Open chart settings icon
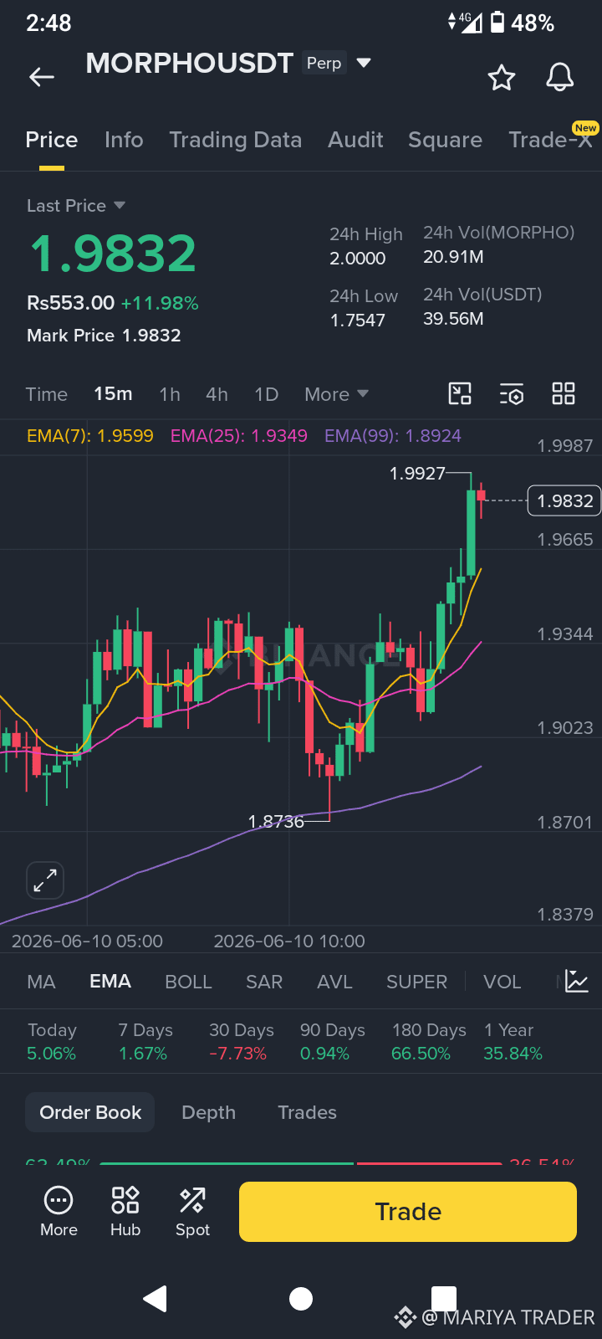The width and height of the screenshot is (602, 1339). pyautogui.click(x=512, y=394)
